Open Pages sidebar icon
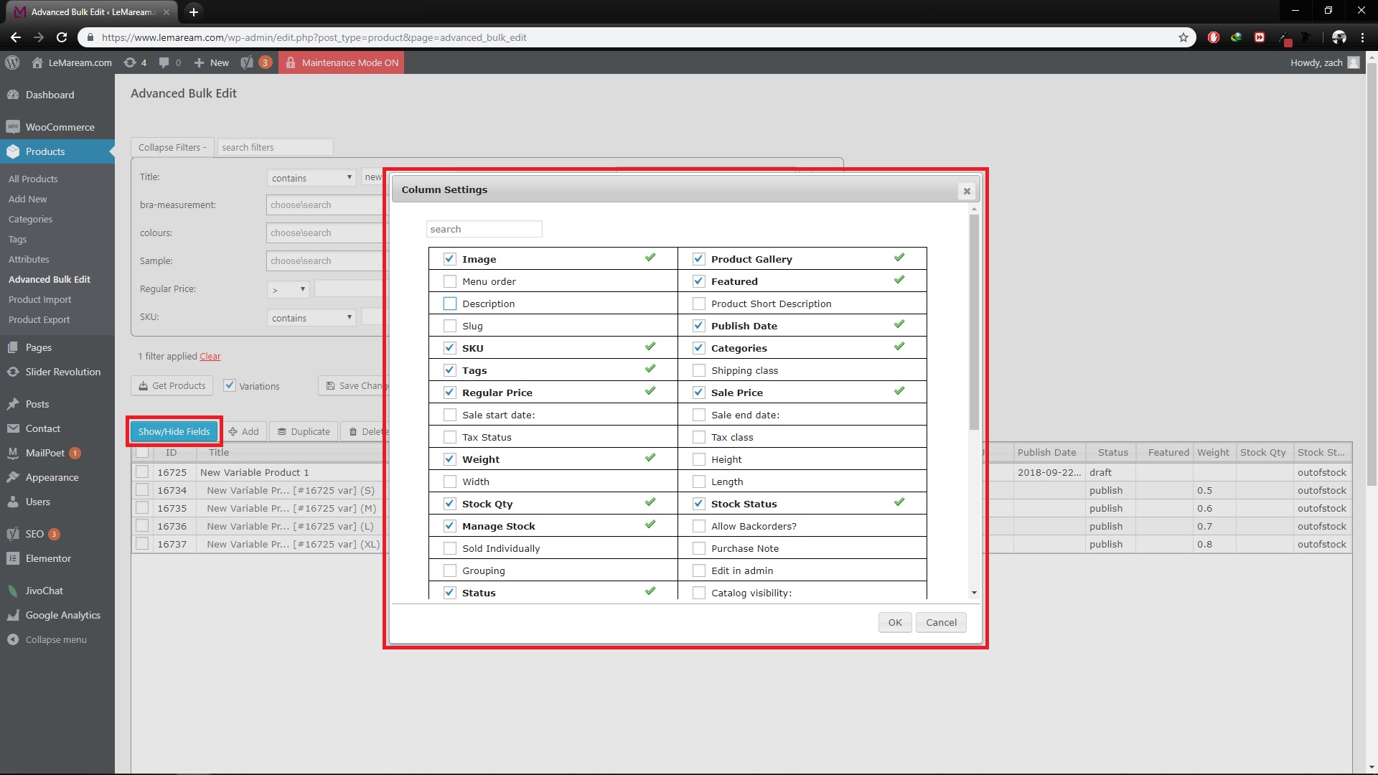The height and width of the screenshot is (775, 1378). [13, 347]
